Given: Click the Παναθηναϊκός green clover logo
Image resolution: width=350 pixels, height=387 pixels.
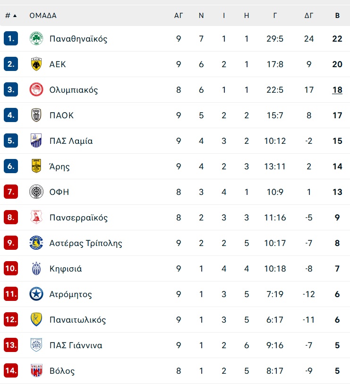Looking at the screenshot, I should coord(36,38).
